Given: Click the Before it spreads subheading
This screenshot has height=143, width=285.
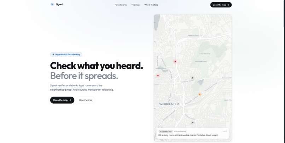Looking at the screenshot, I should click(84, 76).
